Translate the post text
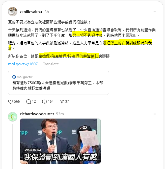Image resolution: width=165 pixels, height=169 pixels. 51,64
